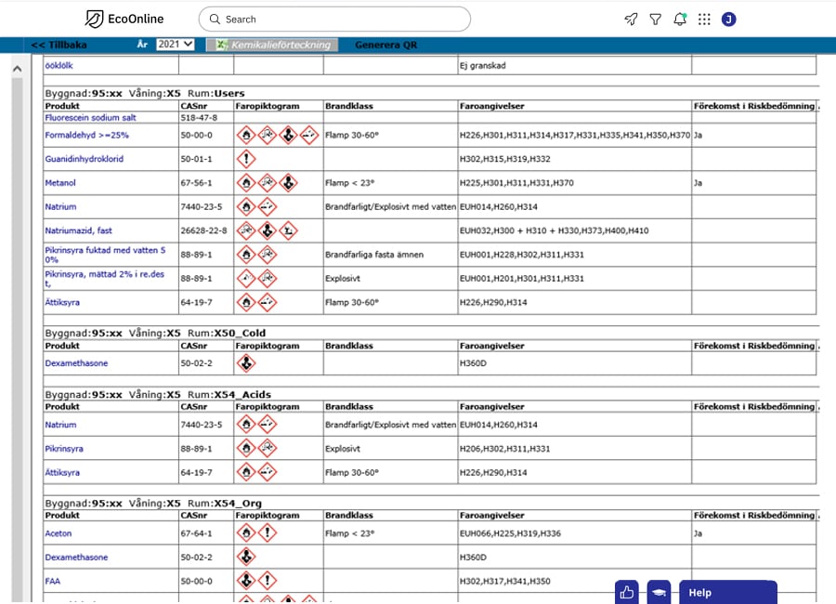Screen dimensions: 836x604
Task: Open the rocket launch icon
Action: [631, 19]
